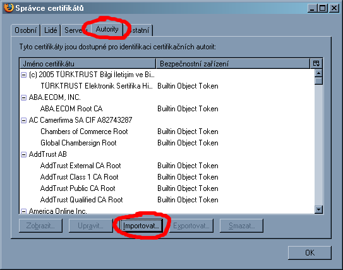The height and width of the screenshot is (270, 343).
Task: Sort by Jméno certifikátu column header
Action: (x=88, y=64)
